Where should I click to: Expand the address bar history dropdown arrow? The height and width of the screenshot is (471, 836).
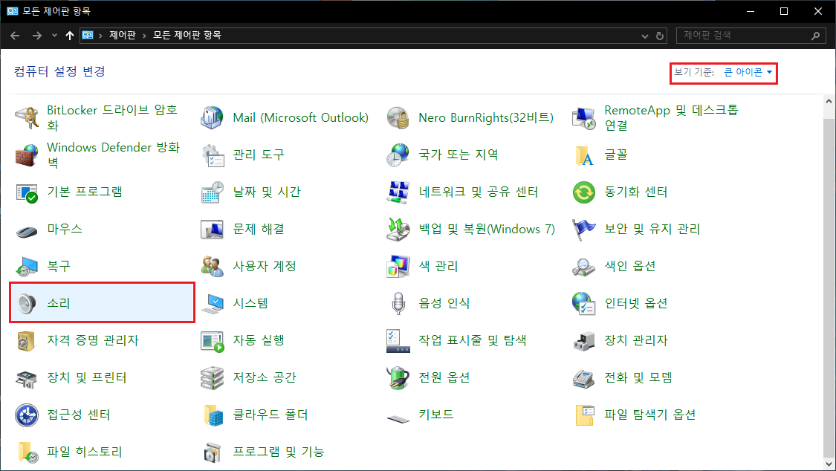pos(644,36)
